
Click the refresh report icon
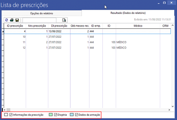point(7,20)
